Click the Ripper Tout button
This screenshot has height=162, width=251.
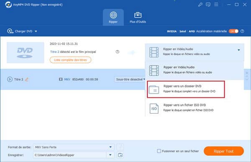tap(224, 151)
